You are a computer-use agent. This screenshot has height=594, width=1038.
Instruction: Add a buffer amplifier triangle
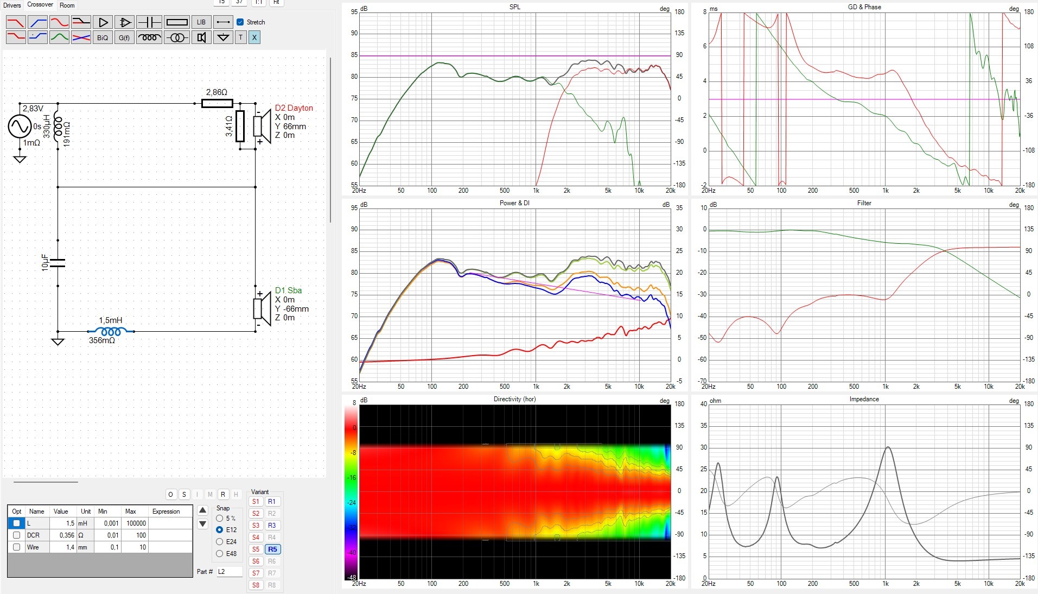[103, 22]
